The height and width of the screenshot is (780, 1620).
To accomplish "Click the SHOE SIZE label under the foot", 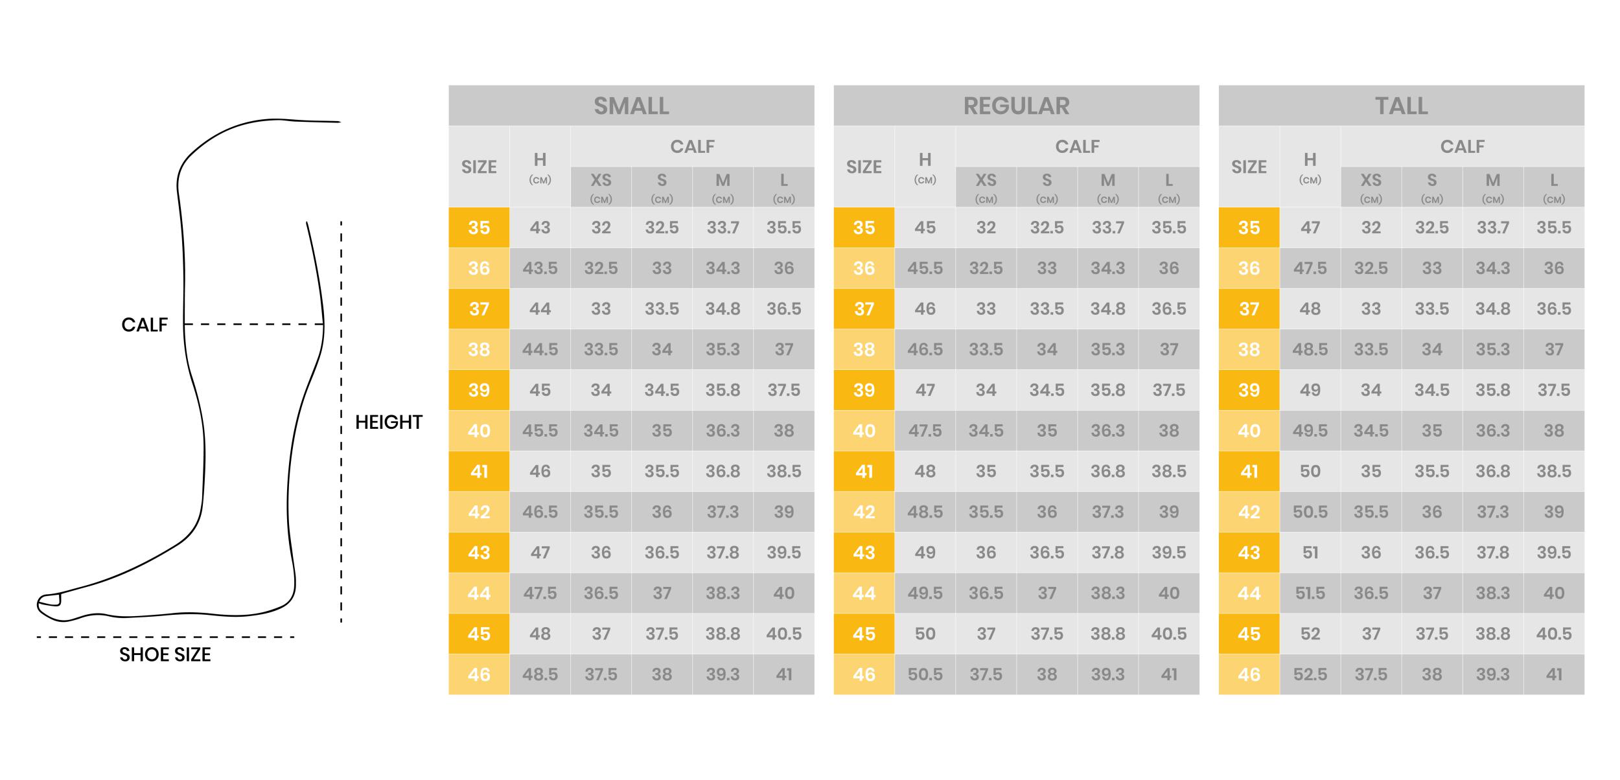I will point(165,654).
